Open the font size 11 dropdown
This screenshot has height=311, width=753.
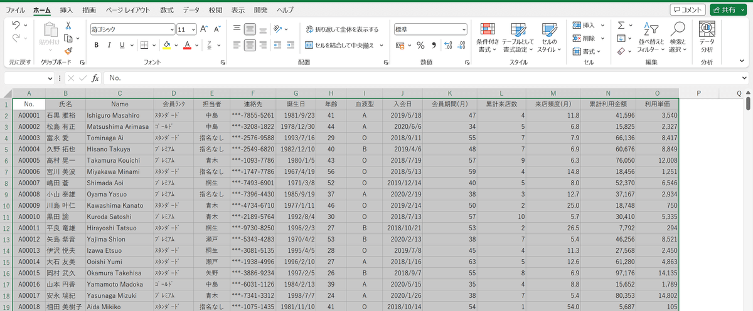click(194, 29)
